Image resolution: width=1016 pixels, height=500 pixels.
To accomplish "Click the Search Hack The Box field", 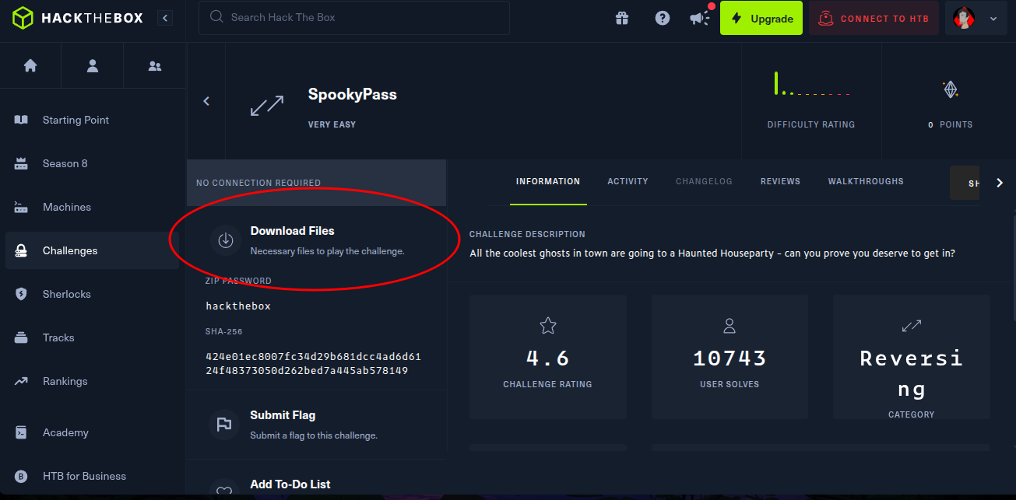I will [354, 17].
